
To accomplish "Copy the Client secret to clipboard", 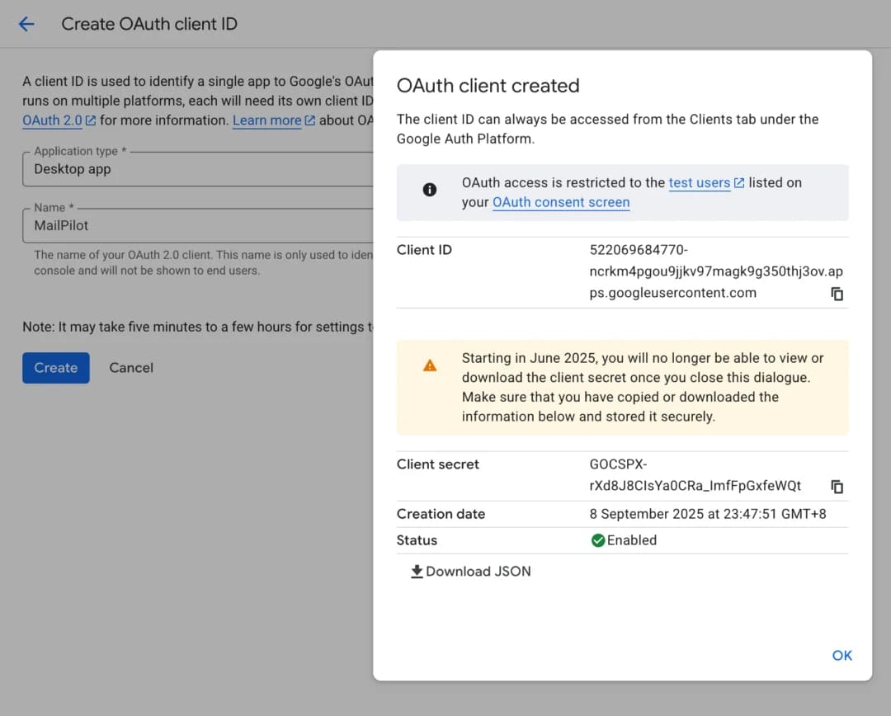I will 837,487.
